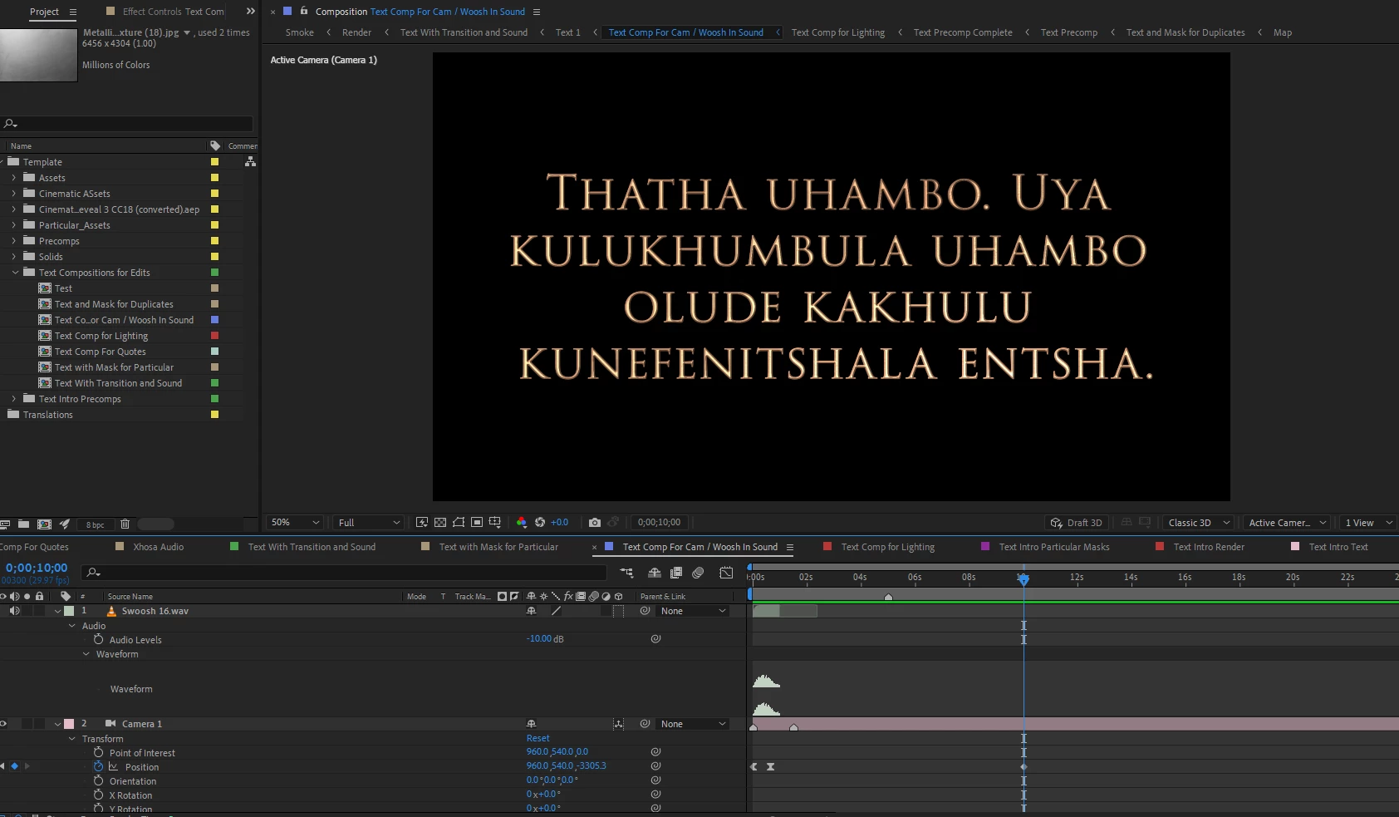Click current time 0;00;10;00 in timeline
This screenshot has width=1399, height=817.
coord(37,568)
